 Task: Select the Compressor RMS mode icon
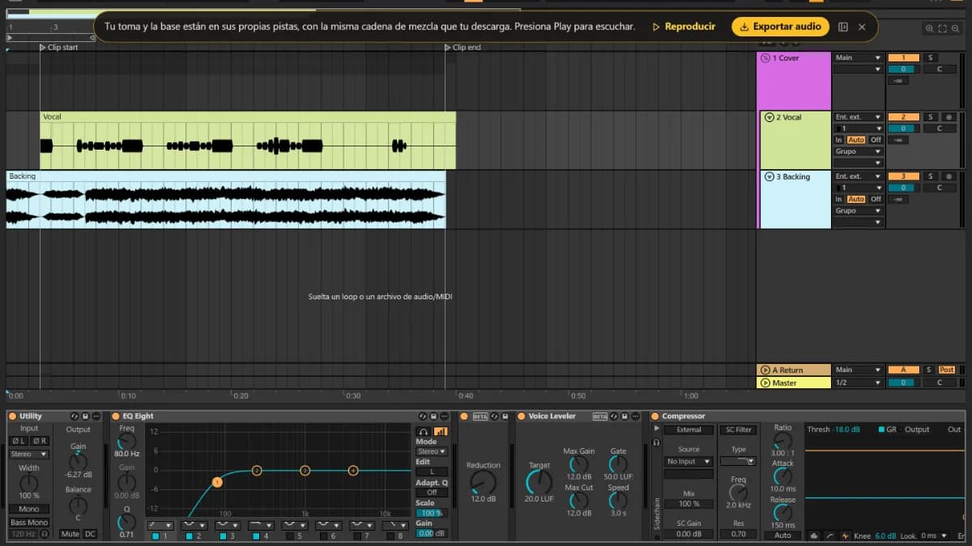pyautogui.click(x=829, y=535)
